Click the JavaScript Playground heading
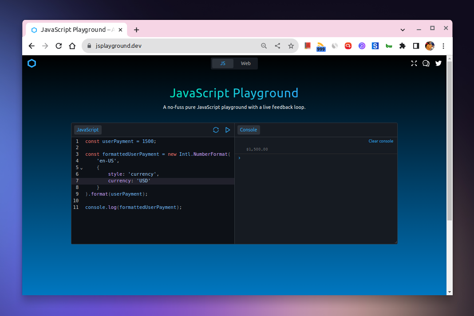Image resolution: width=474 pixels, height=316 pixels. tap(234, 93)
